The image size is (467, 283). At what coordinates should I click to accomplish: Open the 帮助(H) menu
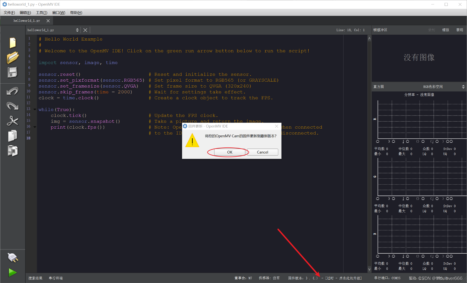point(76,13)
